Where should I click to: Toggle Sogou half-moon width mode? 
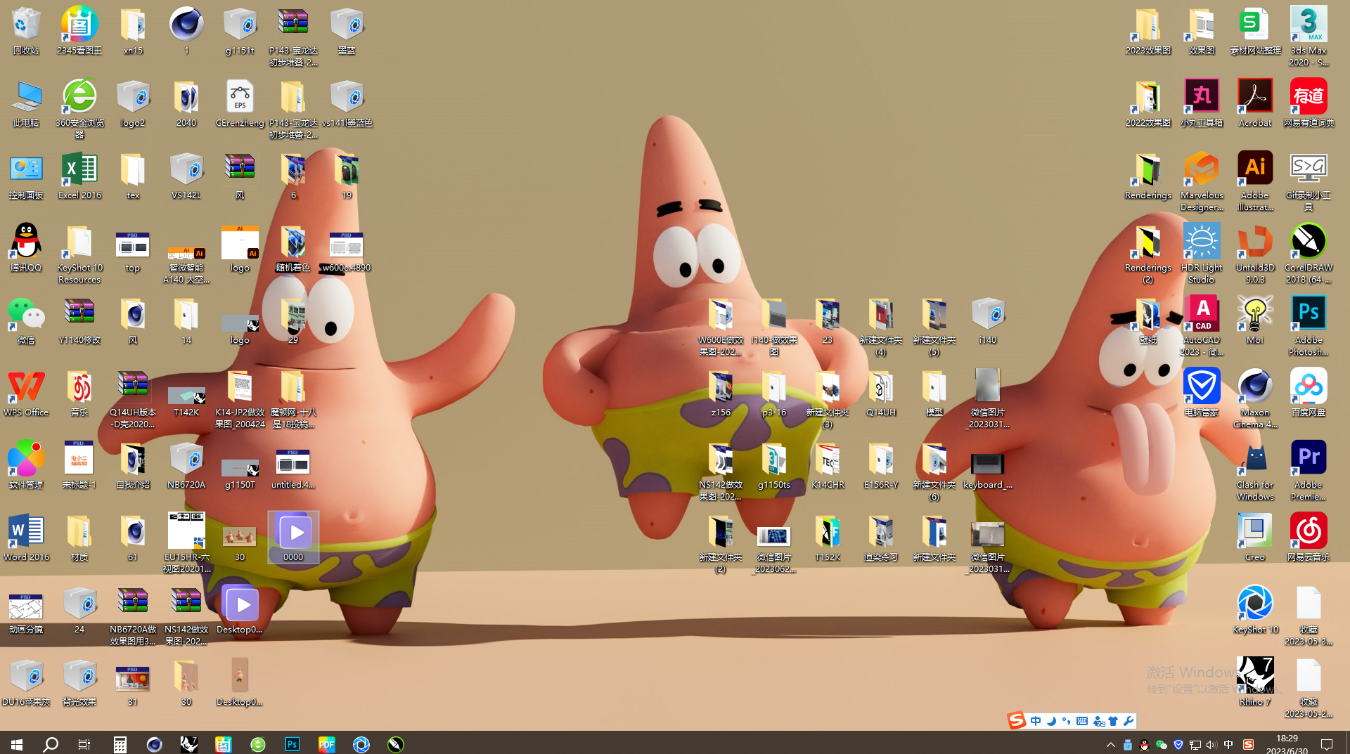pyautogui.click(x=1051, y=721)
